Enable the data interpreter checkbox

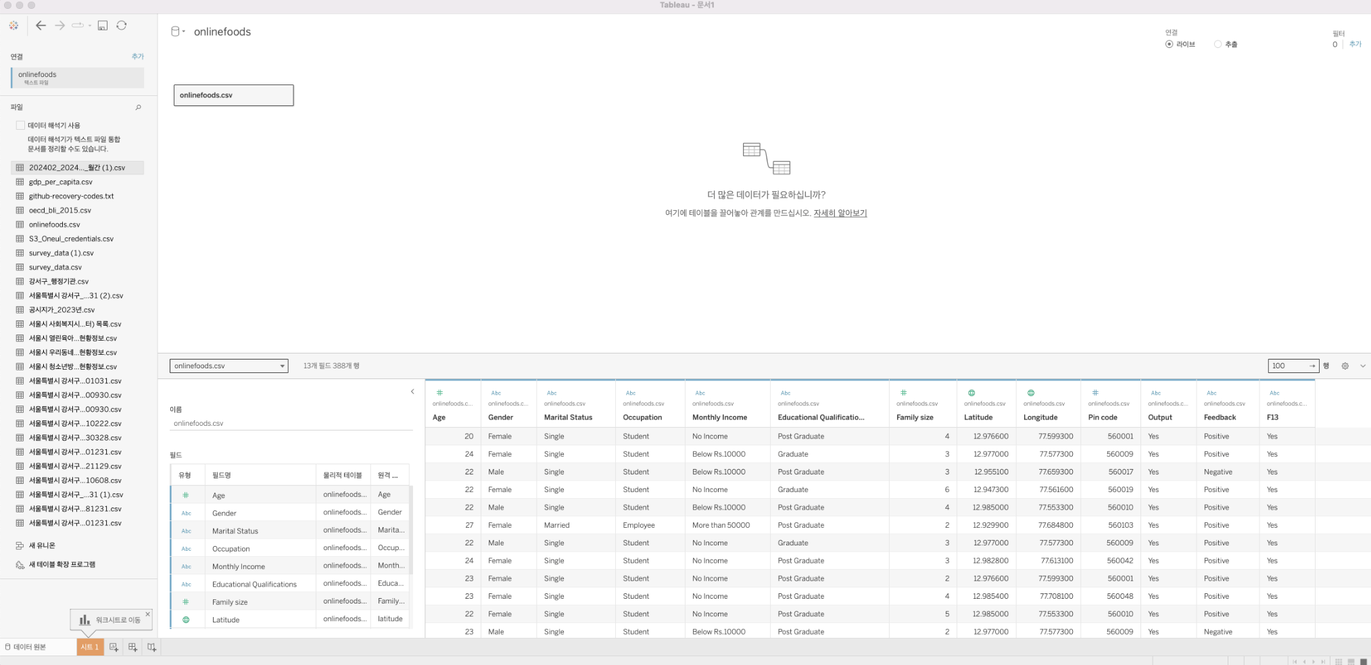click(20, 125)
